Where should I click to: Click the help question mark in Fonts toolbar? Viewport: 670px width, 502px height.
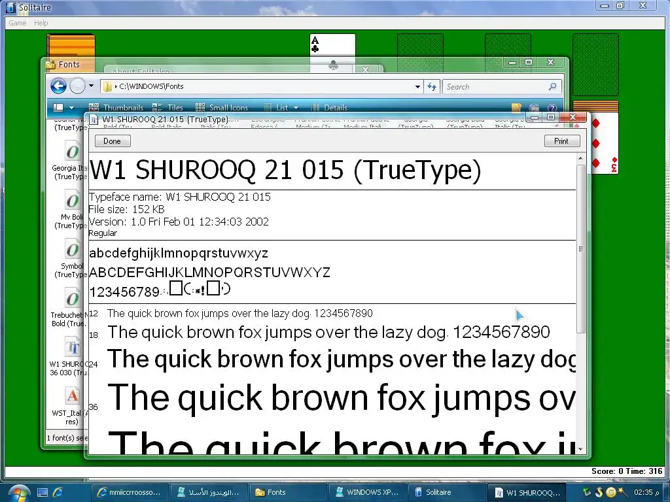point(552,108)
